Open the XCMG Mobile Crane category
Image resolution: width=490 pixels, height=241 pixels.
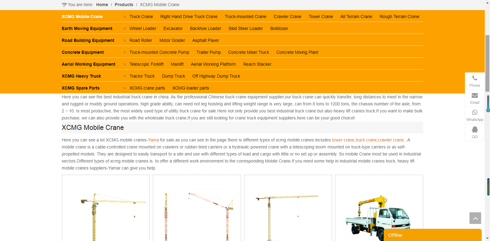tap(82, 16)
